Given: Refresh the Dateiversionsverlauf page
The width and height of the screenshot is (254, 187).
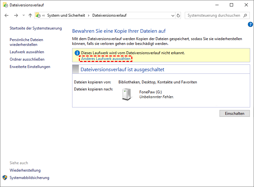Looking at the screenshot, I should [x=179, y=15].
